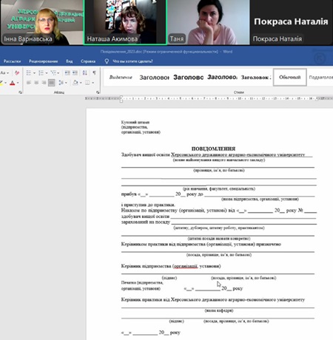Image resolution: width=333 pixels, height=340 pixels.
Task: Open the multilevel list dropdown arrow
Action: pyautogui.click(x=58, y=73)
